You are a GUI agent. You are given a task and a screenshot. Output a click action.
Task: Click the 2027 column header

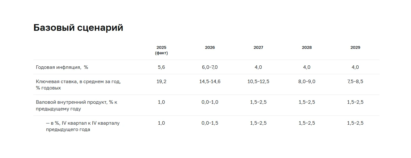point(258,48)
